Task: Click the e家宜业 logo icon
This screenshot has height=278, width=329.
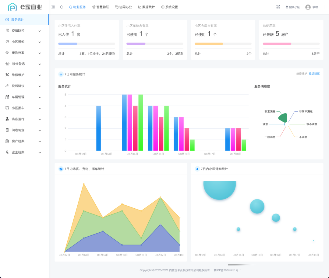Action: pos(12,7)
